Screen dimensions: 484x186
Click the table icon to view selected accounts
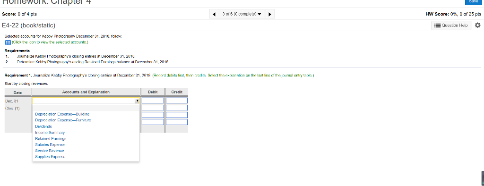(8, 42)
